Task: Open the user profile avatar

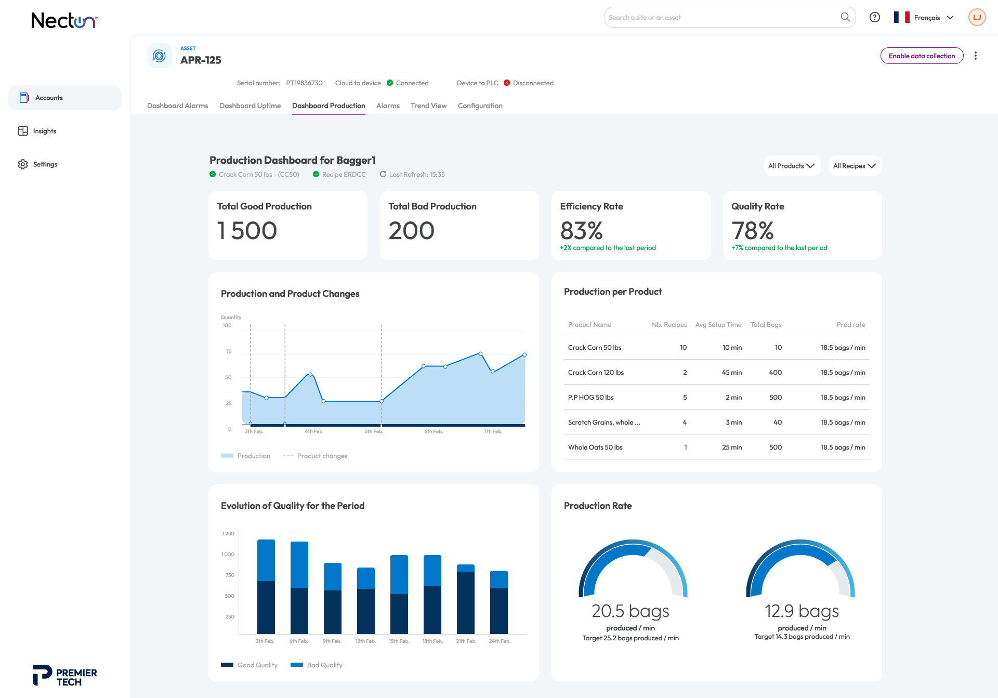Action: pos(977,17)
